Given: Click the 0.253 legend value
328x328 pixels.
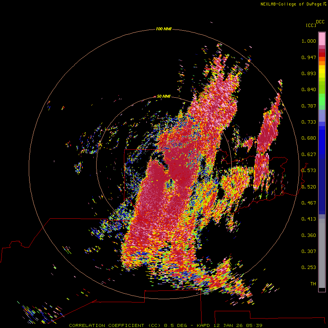Looking at the screenshot, I should coord(309,268).
